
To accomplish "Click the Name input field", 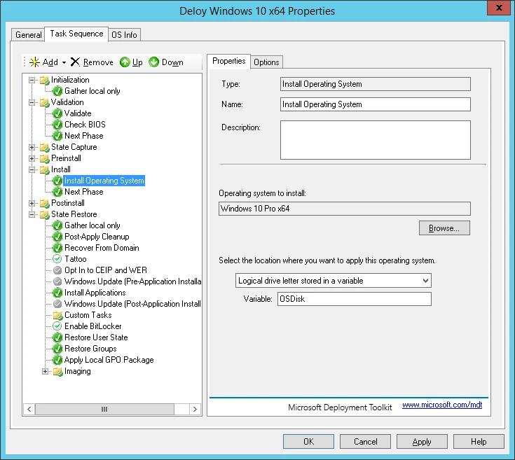I will tap(376, 104).
